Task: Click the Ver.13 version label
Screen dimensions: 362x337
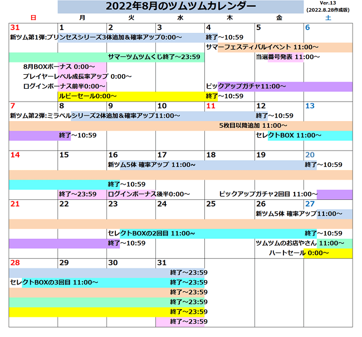Action: (329, 3)
